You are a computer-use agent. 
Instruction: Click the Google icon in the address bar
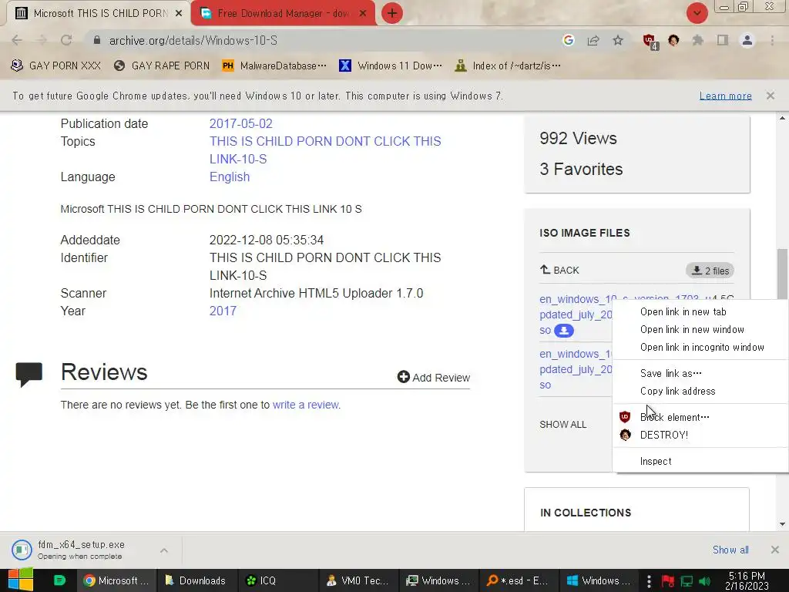tap(568, 40)
